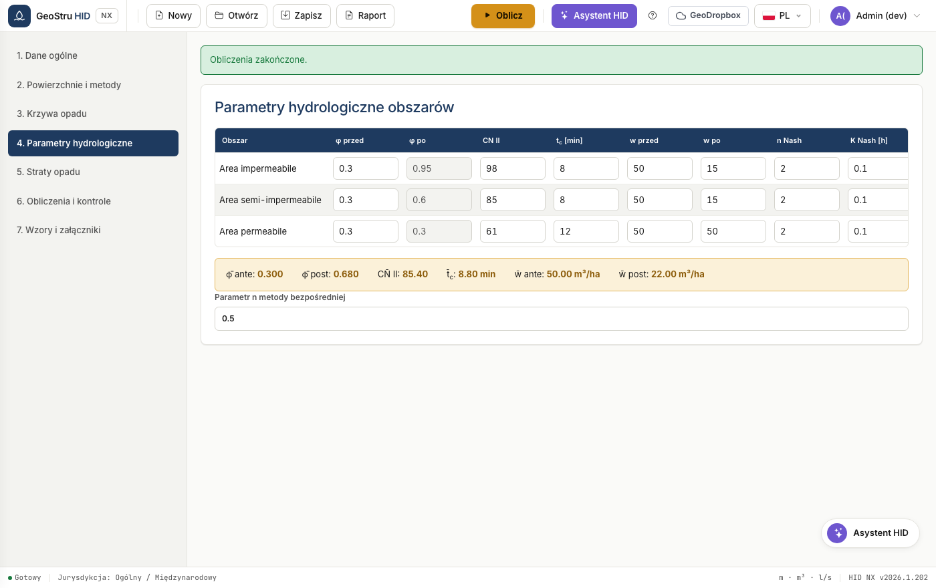Open 3. Krzywa opadu section

(x=93, y=114)
